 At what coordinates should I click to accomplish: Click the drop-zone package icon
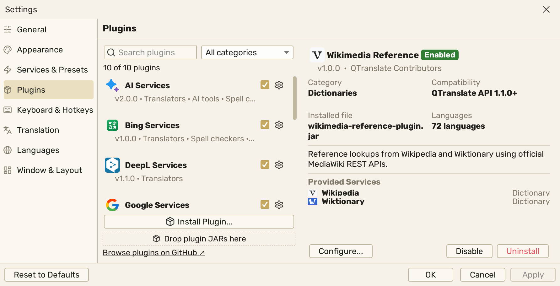156,239
